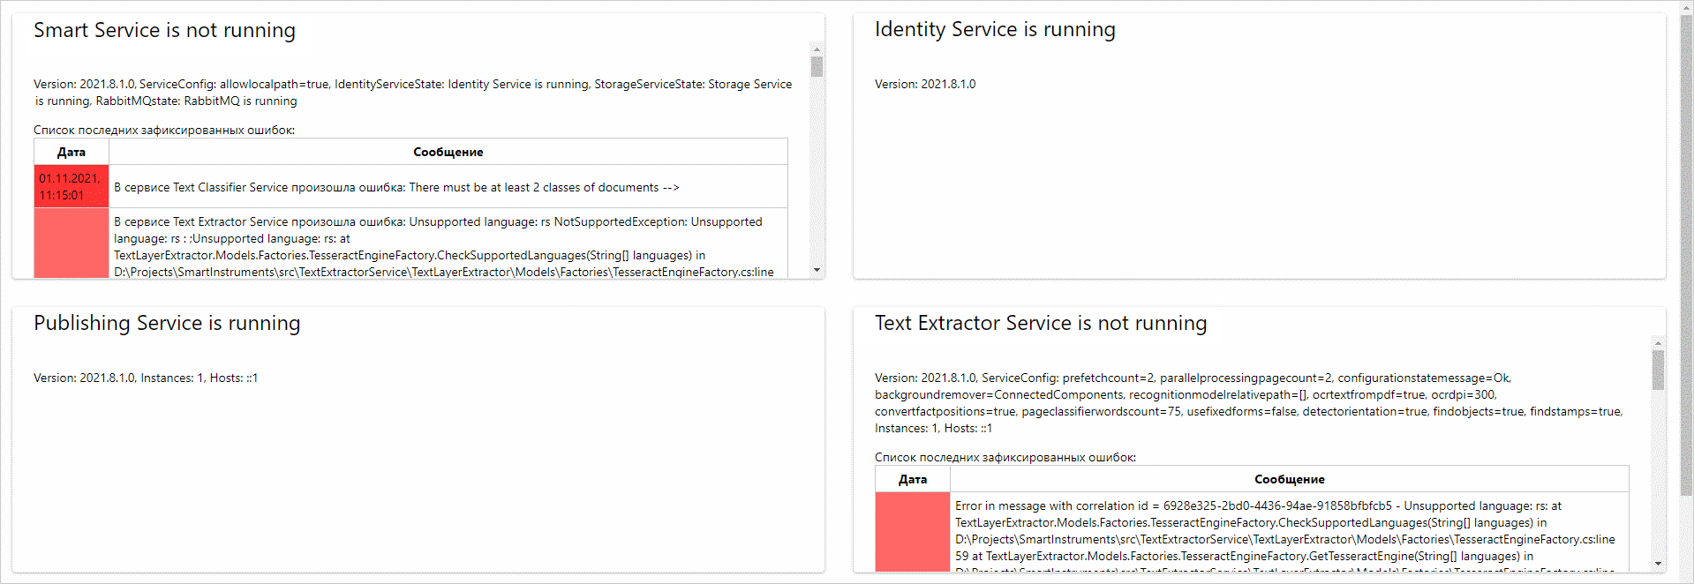Viewport: 1694px width, 584px height.
Task: Click the main page vertical scrollbar thumb
Action: point(1686,256)
